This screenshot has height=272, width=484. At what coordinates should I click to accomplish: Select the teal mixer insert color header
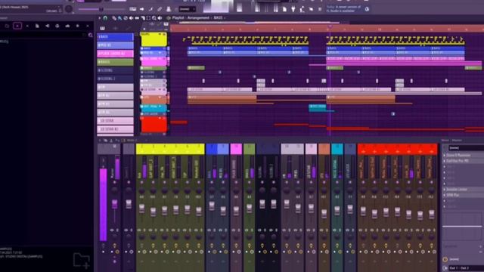click(x=337, y=149)
